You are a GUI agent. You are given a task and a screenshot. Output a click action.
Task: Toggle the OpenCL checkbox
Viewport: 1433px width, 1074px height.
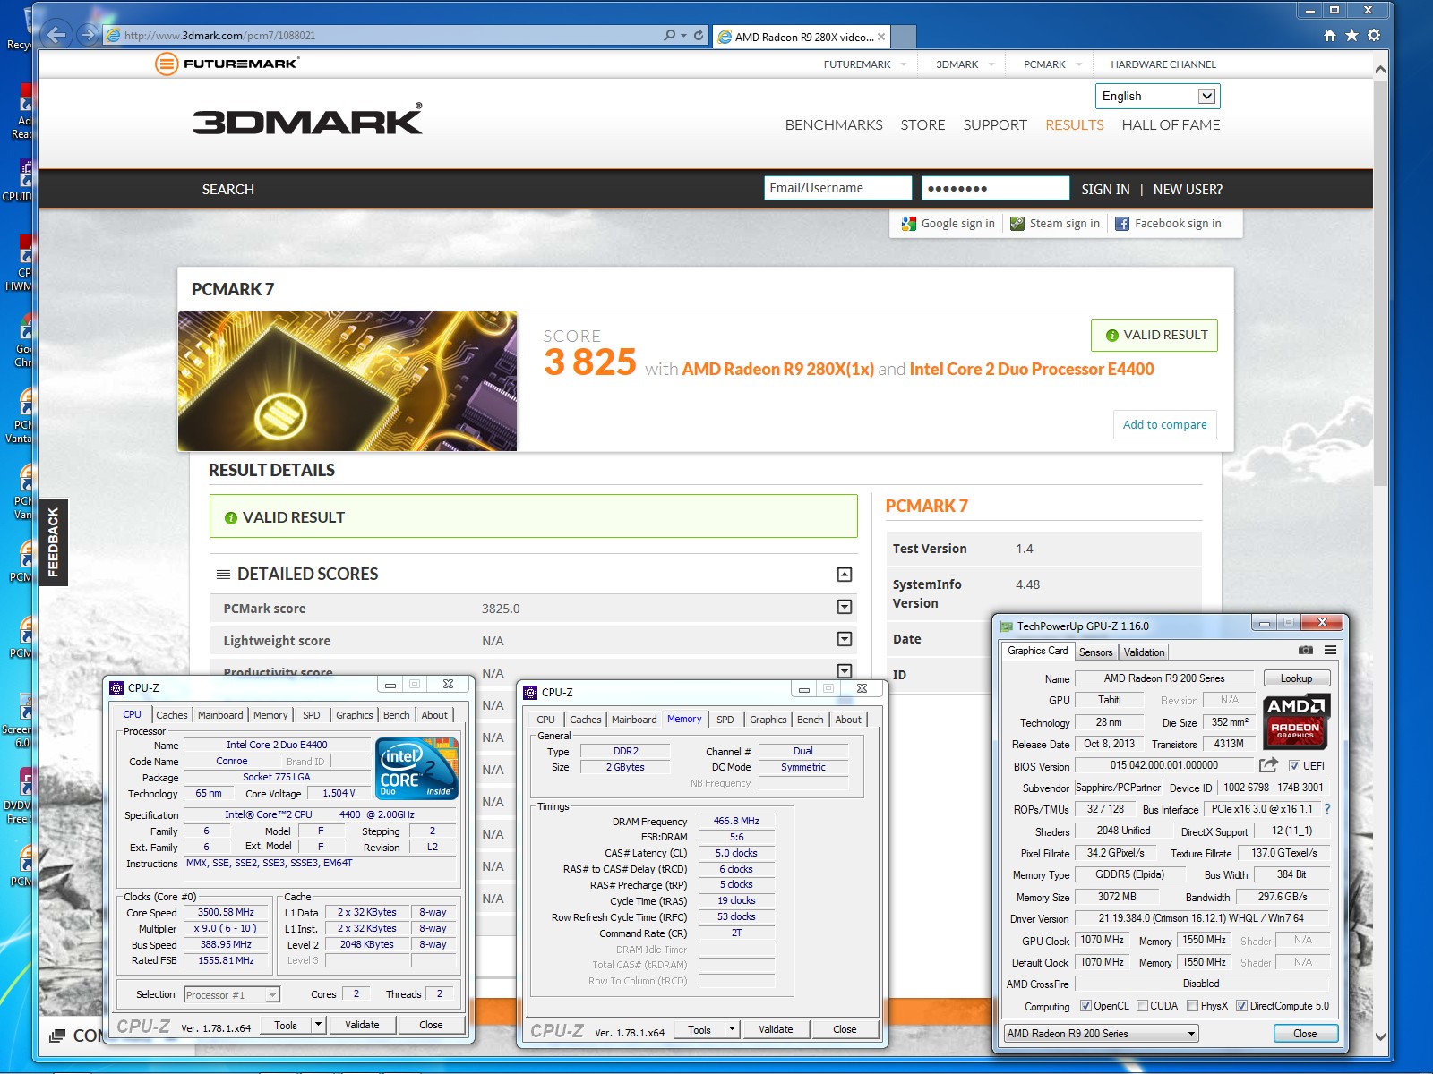[1085, 1006]
